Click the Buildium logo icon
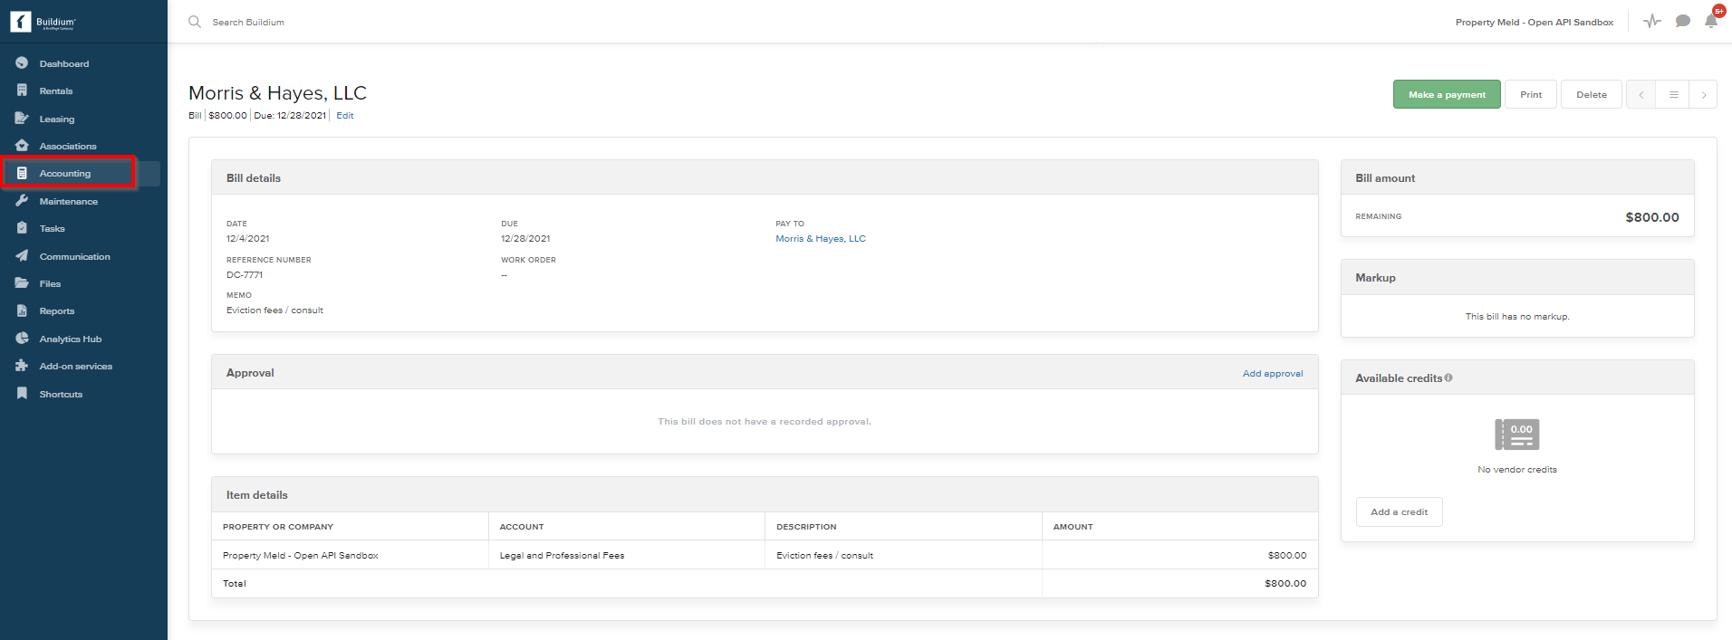Image resolution: width=1732 pixels, height=640 pixels. click(21, 22)
